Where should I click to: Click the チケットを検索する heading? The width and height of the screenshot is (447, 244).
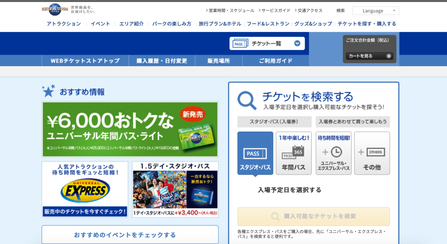click(308, 97)
